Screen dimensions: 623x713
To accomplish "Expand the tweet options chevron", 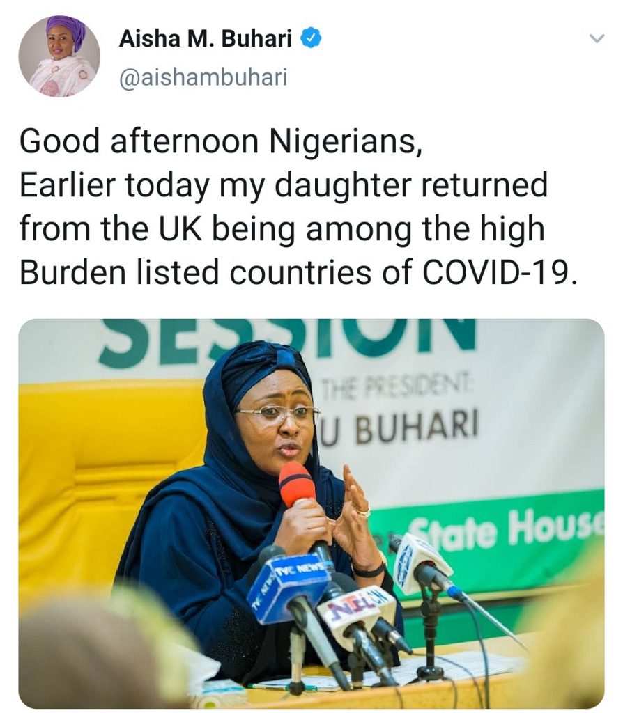I will pos(597,40).
